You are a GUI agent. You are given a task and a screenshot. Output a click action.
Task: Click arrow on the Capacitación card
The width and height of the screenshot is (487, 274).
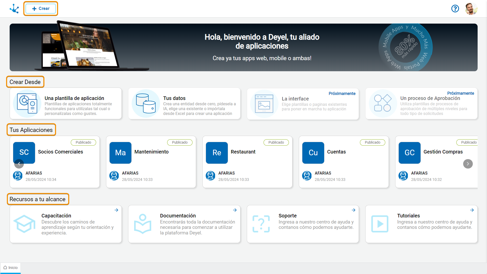[x=116, y=210]
